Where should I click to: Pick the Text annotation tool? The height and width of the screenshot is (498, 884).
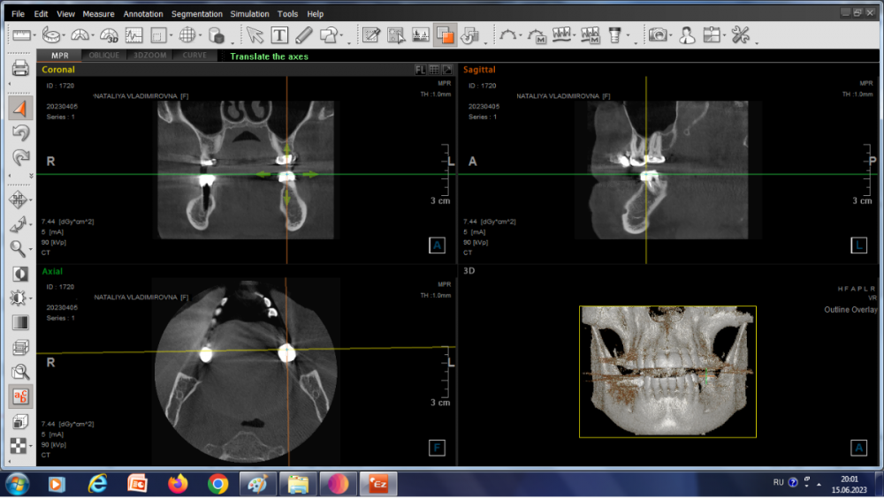coord(279,35)
